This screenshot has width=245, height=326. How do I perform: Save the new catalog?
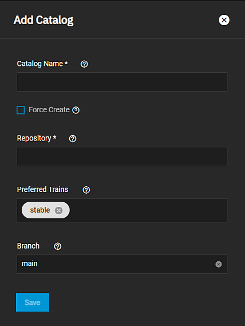[x=33, y=303]
